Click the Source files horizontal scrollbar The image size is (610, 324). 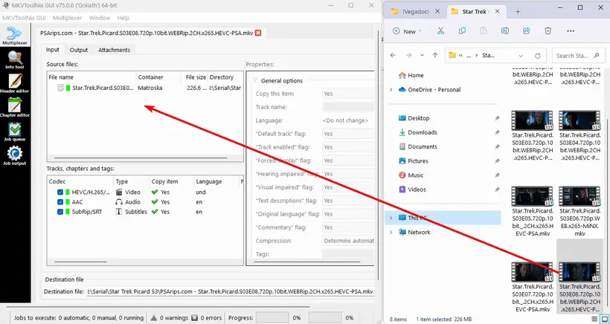141,158
